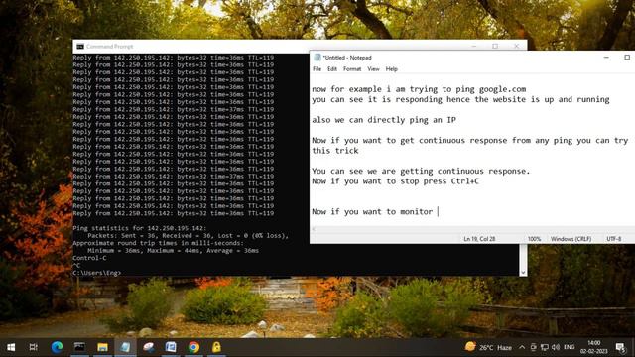635x357 pixels.
Task: Open the network status tray icon
Action: click(x=545, y=347)
